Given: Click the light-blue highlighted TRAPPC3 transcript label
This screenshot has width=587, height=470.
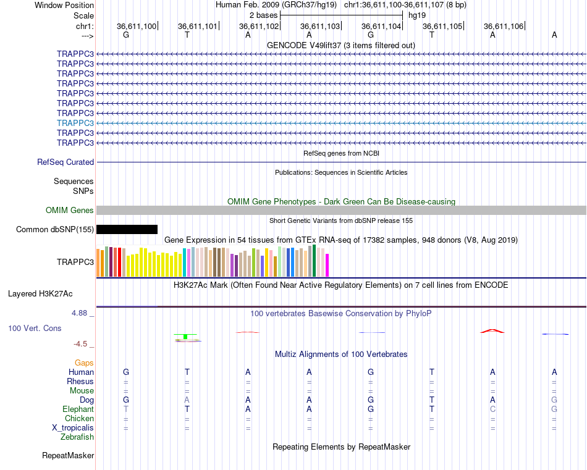Looking at the screenshot, I should (75, 123).
